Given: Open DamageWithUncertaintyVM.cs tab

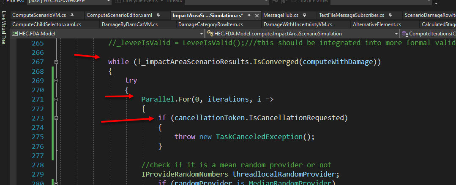Looking at the screenshot, I should [x=298, y=24].
